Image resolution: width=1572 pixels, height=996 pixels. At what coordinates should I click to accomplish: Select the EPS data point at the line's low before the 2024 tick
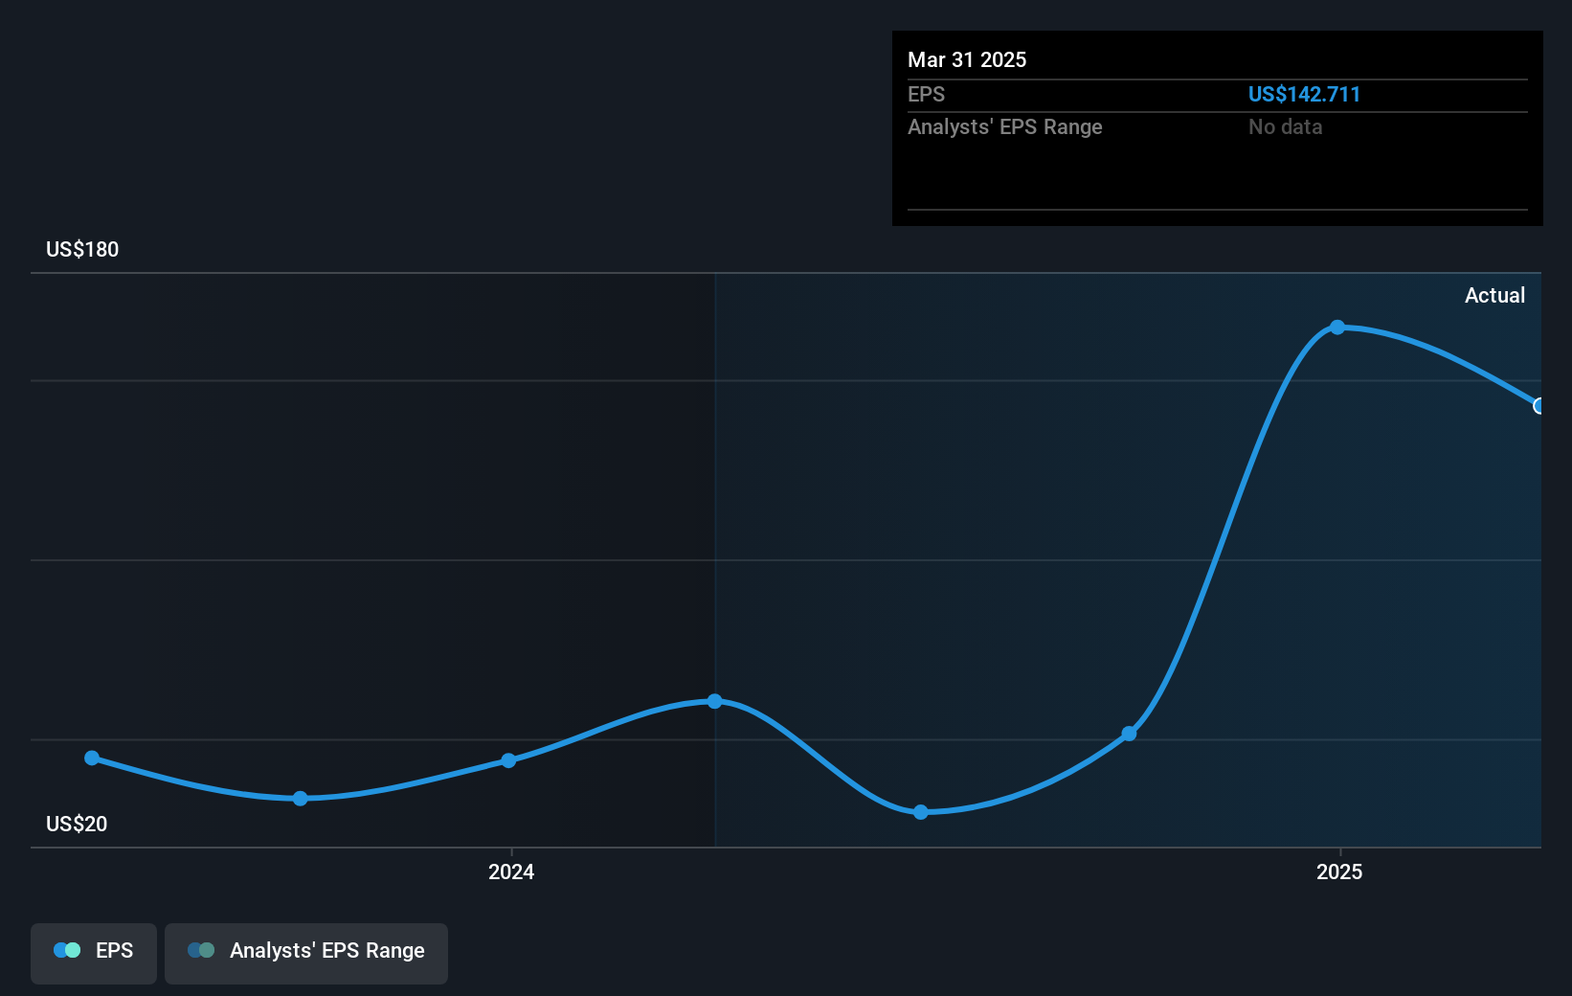(x=301, y=798)
